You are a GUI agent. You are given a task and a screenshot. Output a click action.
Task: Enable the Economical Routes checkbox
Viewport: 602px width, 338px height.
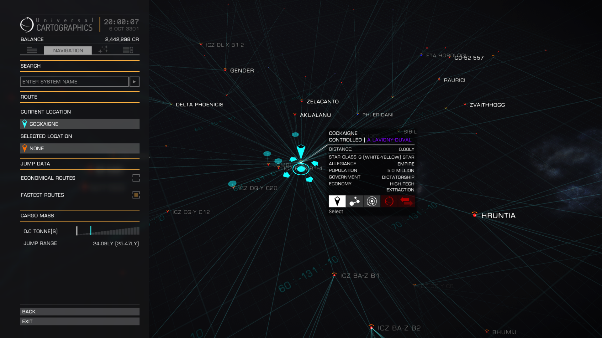click(x=136, y=178)
